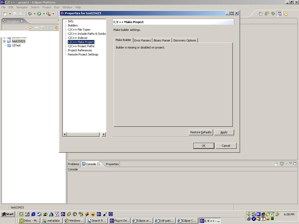Click the AOL Instant Messenger running man icon
Screen dimensions: 299x224
coord(81,214)
